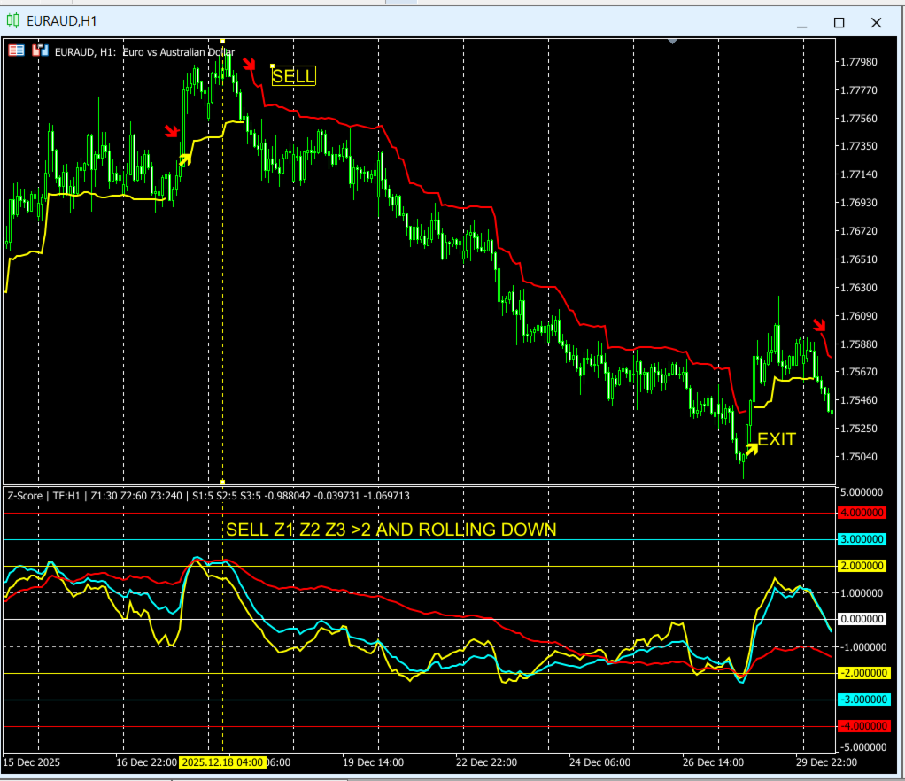Image resolution: width=905 pixels, height=781 pixels.
Task: Click the highlighted 2025.12.18 04:00 time label
Action: [222, 762]
